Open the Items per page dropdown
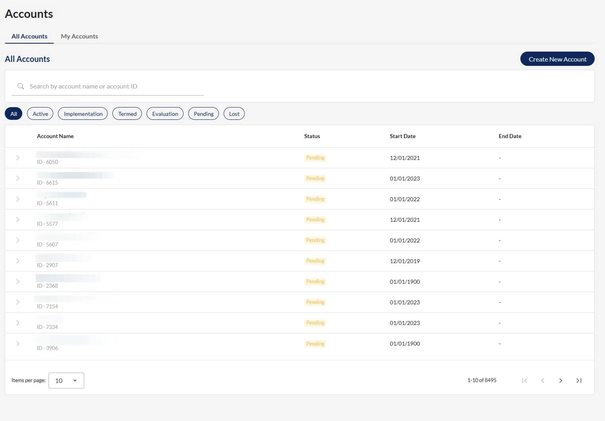The image size is (605, 421). click(66, 381)
